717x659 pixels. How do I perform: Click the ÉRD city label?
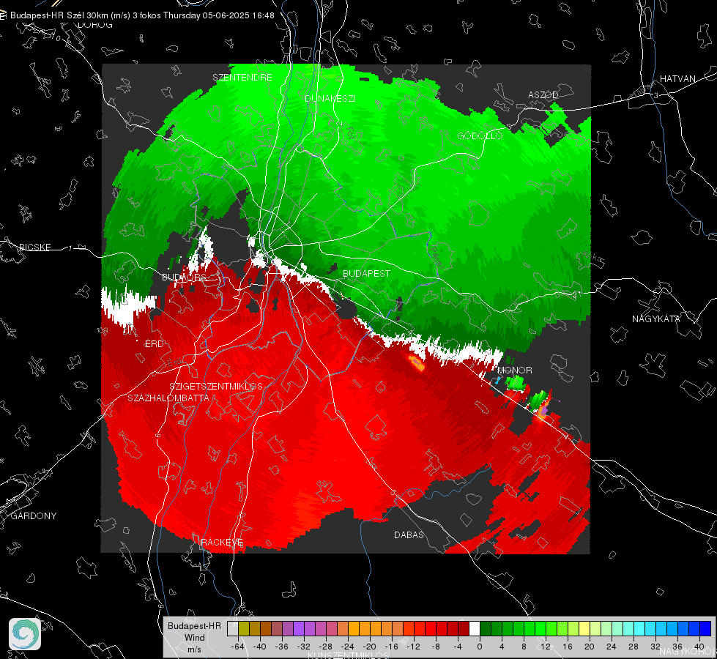pos(154,344)
